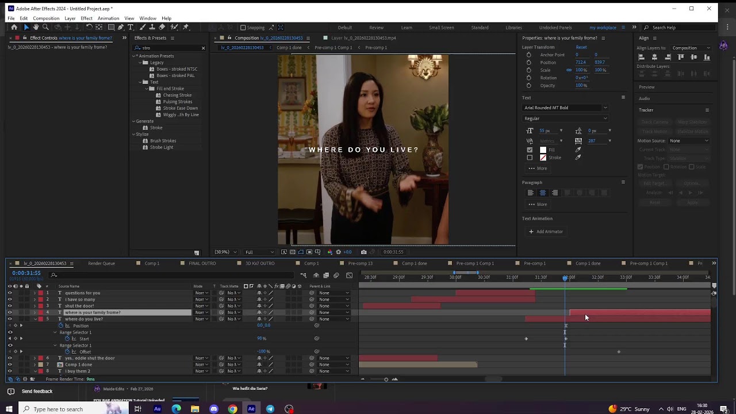Select the Horizontal Type tool
736x414 pixels.
click(131, 27)
